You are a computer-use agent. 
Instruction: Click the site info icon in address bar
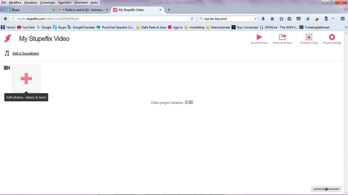tap(13, 19)
